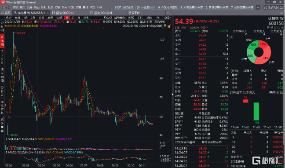Image resolution: width=285 pixels, height=168 pixels.
Task: Click the screen search icon next to home
Action: [x=271, y=7]
